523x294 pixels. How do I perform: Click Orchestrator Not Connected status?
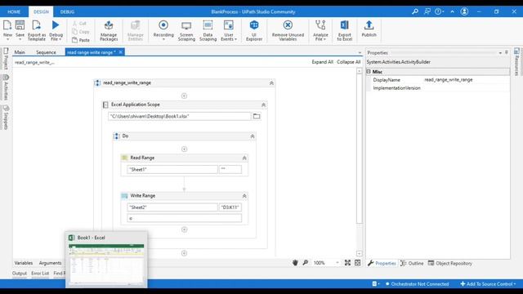[x=417, y=284]
